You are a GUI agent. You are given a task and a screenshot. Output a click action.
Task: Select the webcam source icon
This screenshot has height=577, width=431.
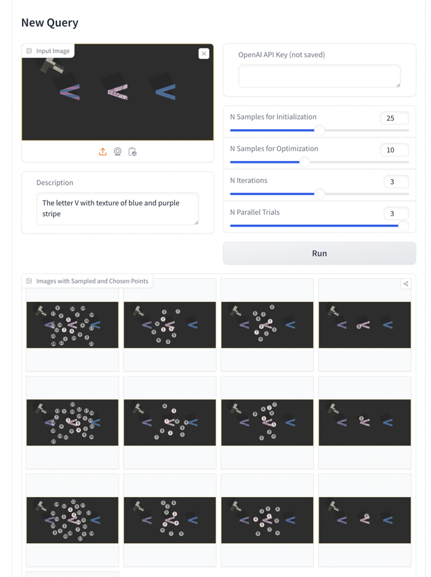pos(117,152)
